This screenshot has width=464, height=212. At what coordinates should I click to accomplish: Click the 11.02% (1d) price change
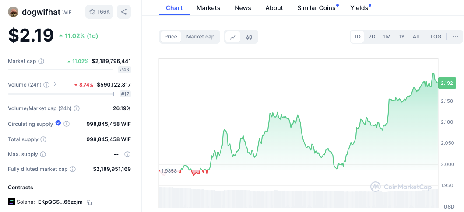(x=78, y=36)
